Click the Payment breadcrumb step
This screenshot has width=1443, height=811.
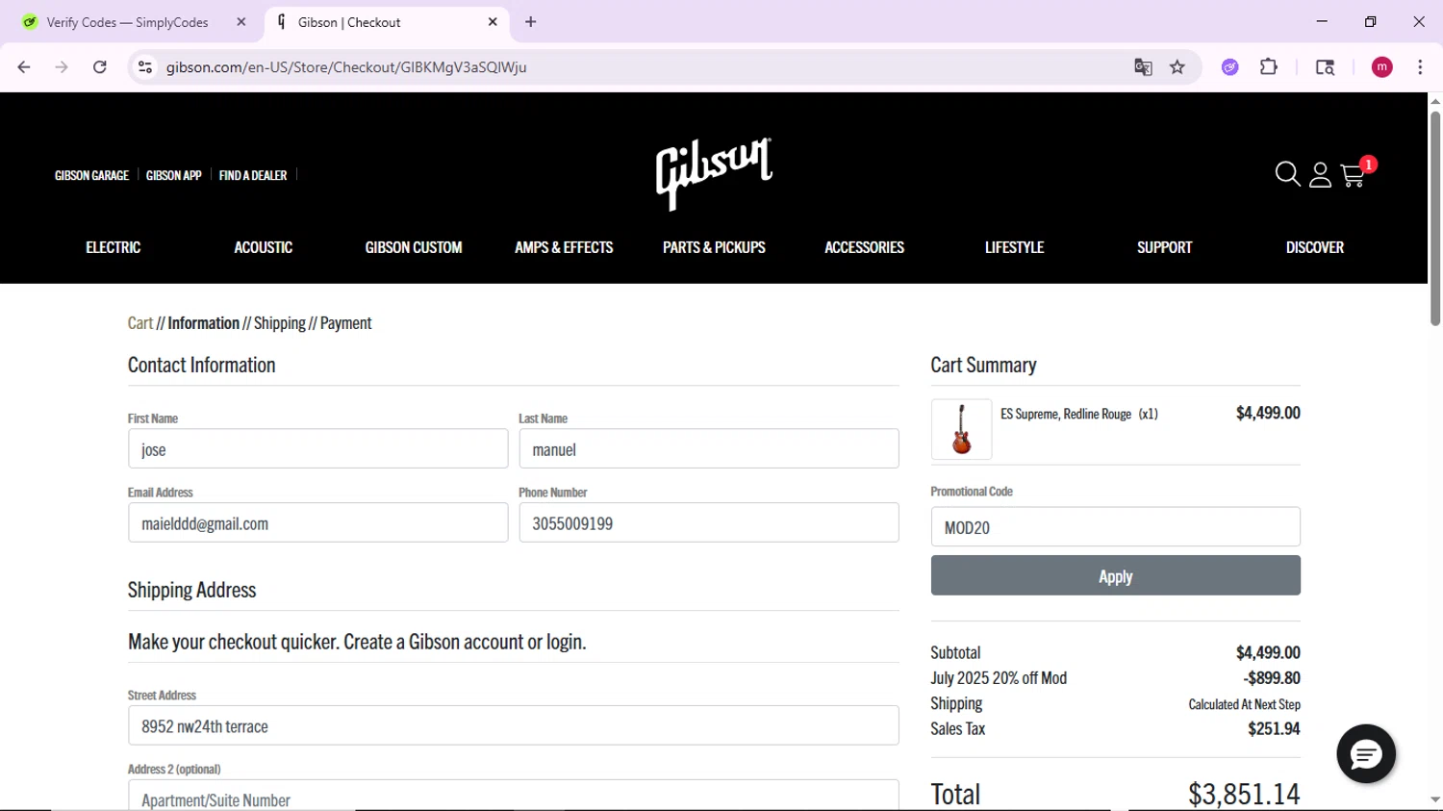coord(345,323)
